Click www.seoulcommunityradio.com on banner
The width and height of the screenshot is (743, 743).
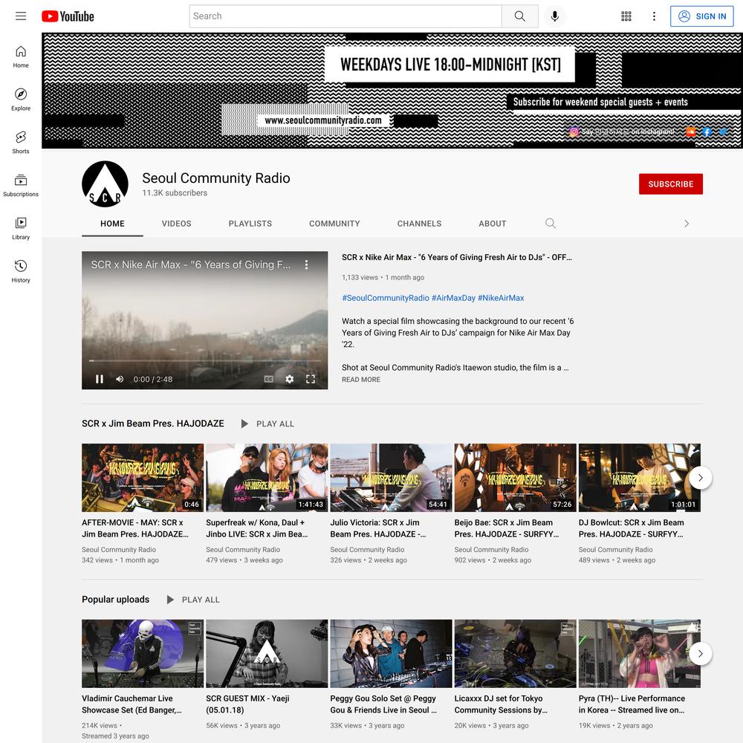pos(323,120)
